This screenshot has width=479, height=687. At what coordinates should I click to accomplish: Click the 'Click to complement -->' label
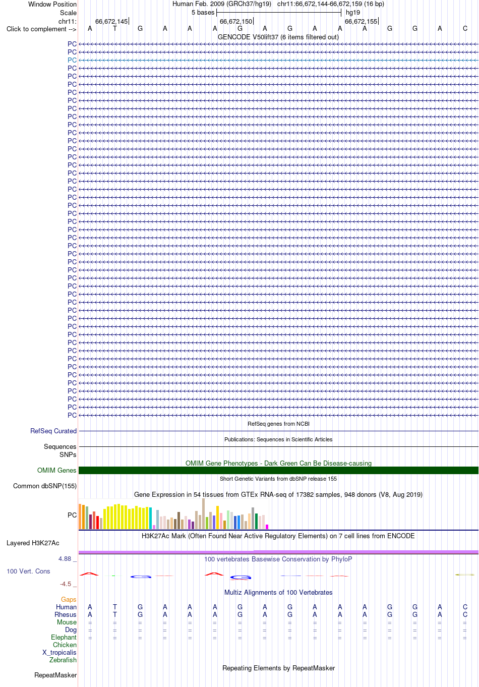[x=41, y=29]
